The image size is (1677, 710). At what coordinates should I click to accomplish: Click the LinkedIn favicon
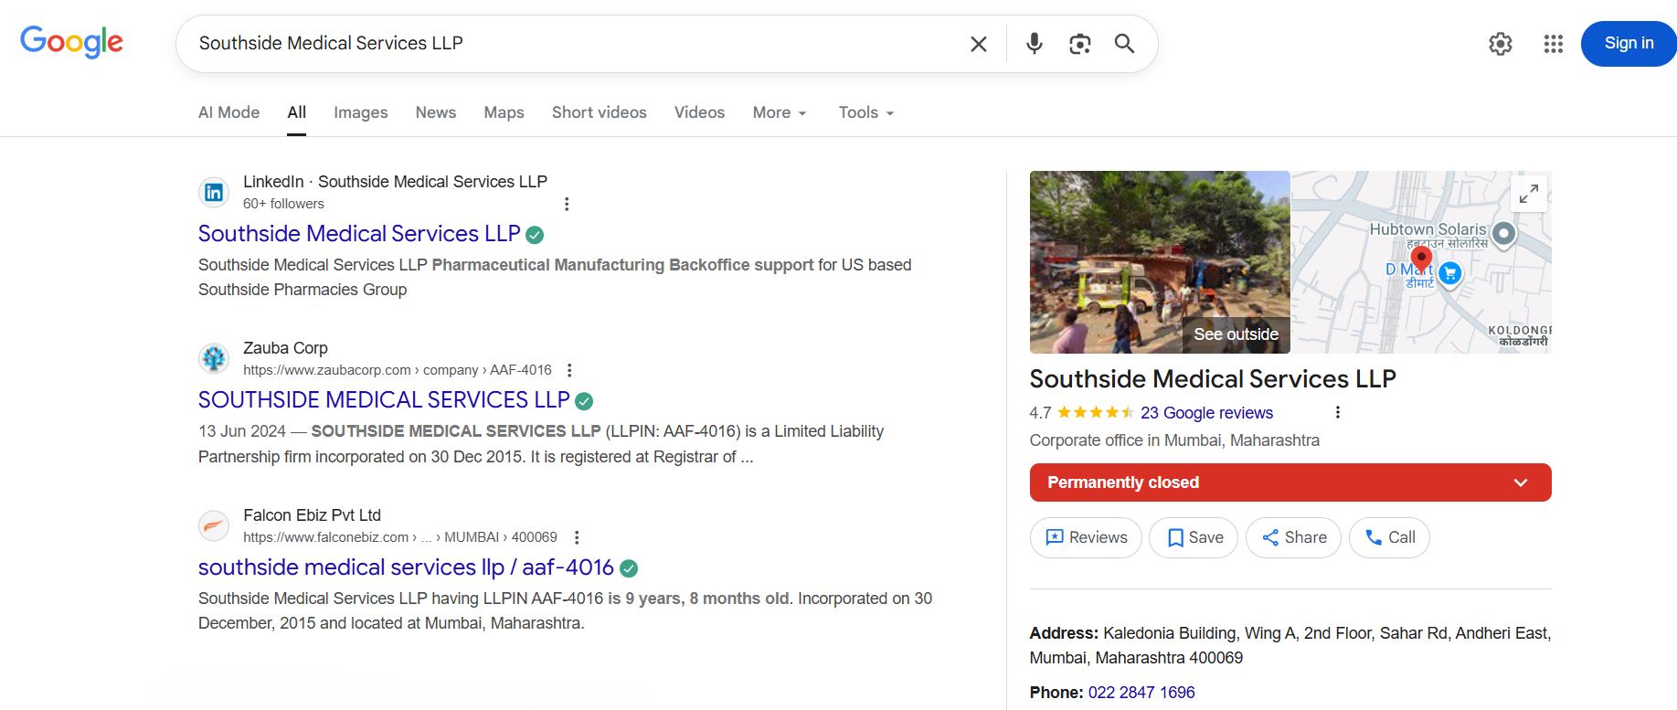pyautogui.click(x=214, y=192)
